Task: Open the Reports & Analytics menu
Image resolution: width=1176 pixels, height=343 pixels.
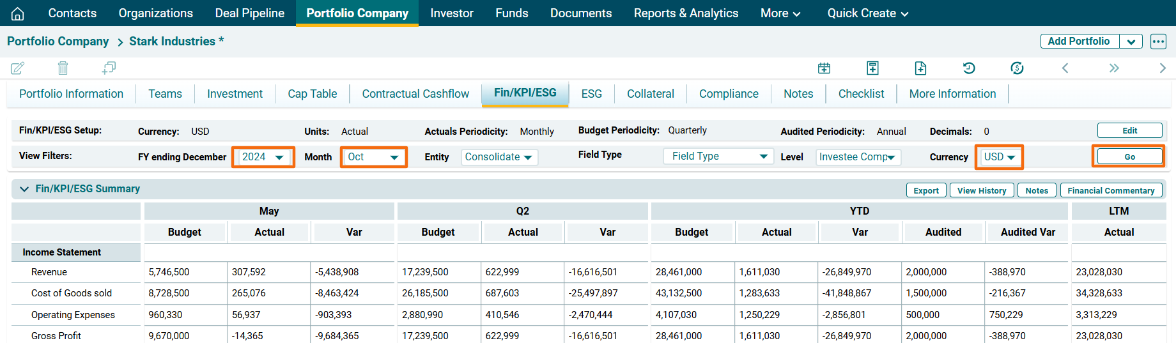Action: [686, 13]
